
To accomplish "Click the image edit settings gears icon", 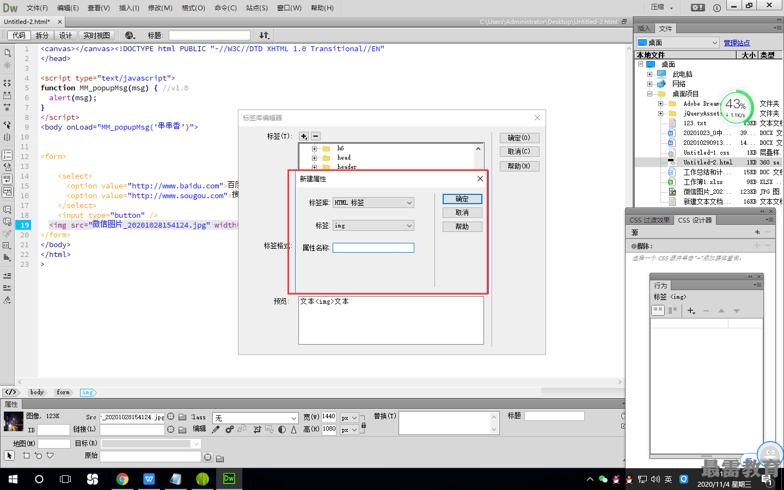I will 229,430.
